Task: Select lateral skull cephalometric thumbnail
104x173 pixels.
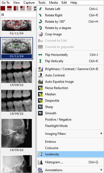Action: [x=17, y=133]
